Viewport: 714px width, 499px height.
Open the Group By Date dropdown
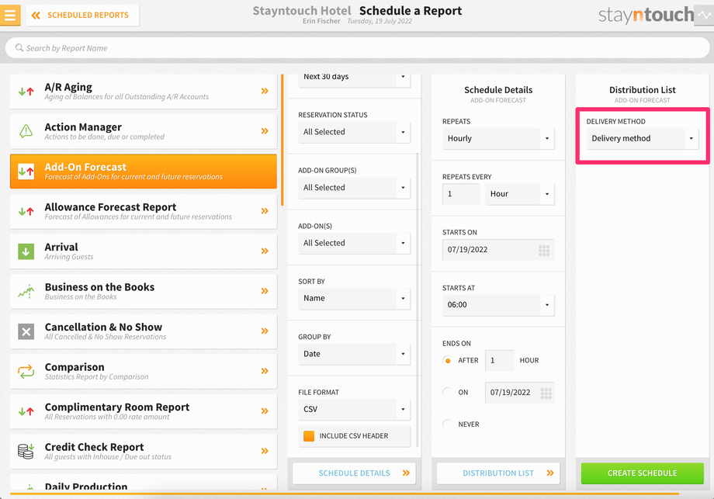pos(354,354)
